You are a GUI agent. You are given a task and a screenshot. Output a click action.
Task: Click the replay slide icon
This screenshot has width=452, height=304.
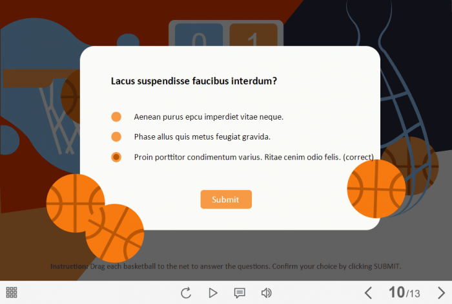[186, 293]
